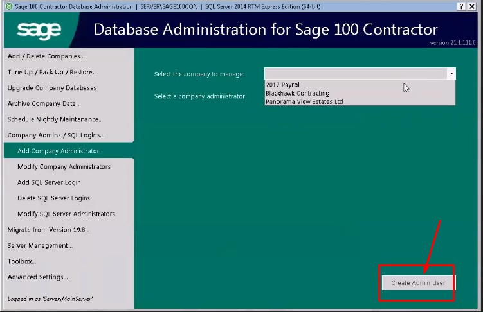Open Tune Up / Back Up / Restore
This screenshot has width=483, height=312.
click(x=52, y=73)
